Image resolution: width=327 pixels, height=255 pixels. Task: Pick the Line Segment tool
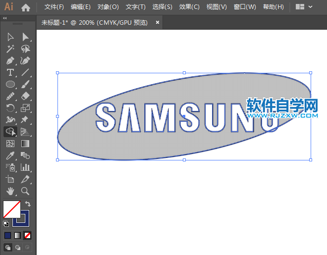[x=25, y=72]
